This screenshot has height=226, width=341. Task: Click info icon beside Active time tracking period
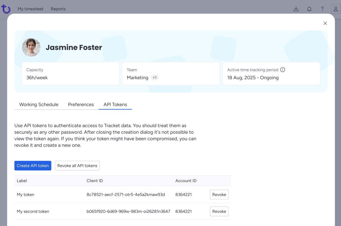point(282,70)
